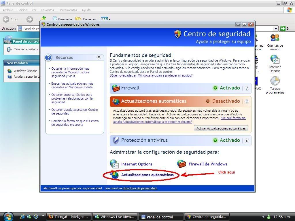Screen dimensions: 295x221
Task: Click the clock showing 12:56 a.m.
Action: 282,217
